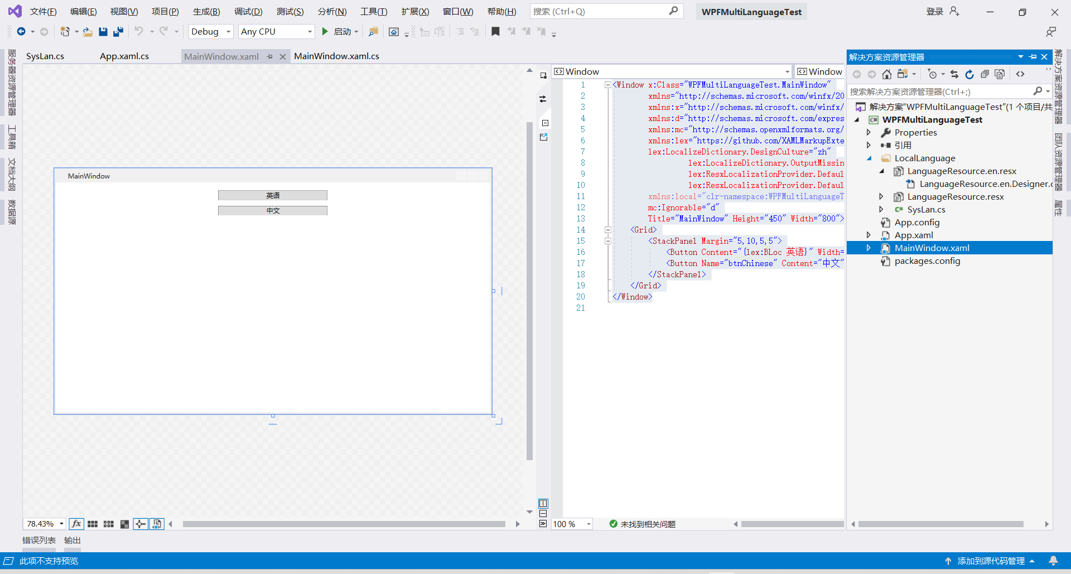Save the current file
This screenshot has height=574, width=1071.
[103, 32]
